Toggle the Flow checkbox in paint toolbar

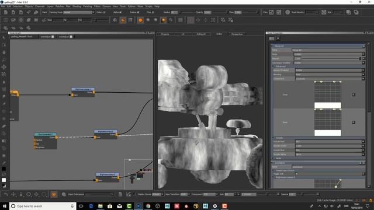pos(153,12)
